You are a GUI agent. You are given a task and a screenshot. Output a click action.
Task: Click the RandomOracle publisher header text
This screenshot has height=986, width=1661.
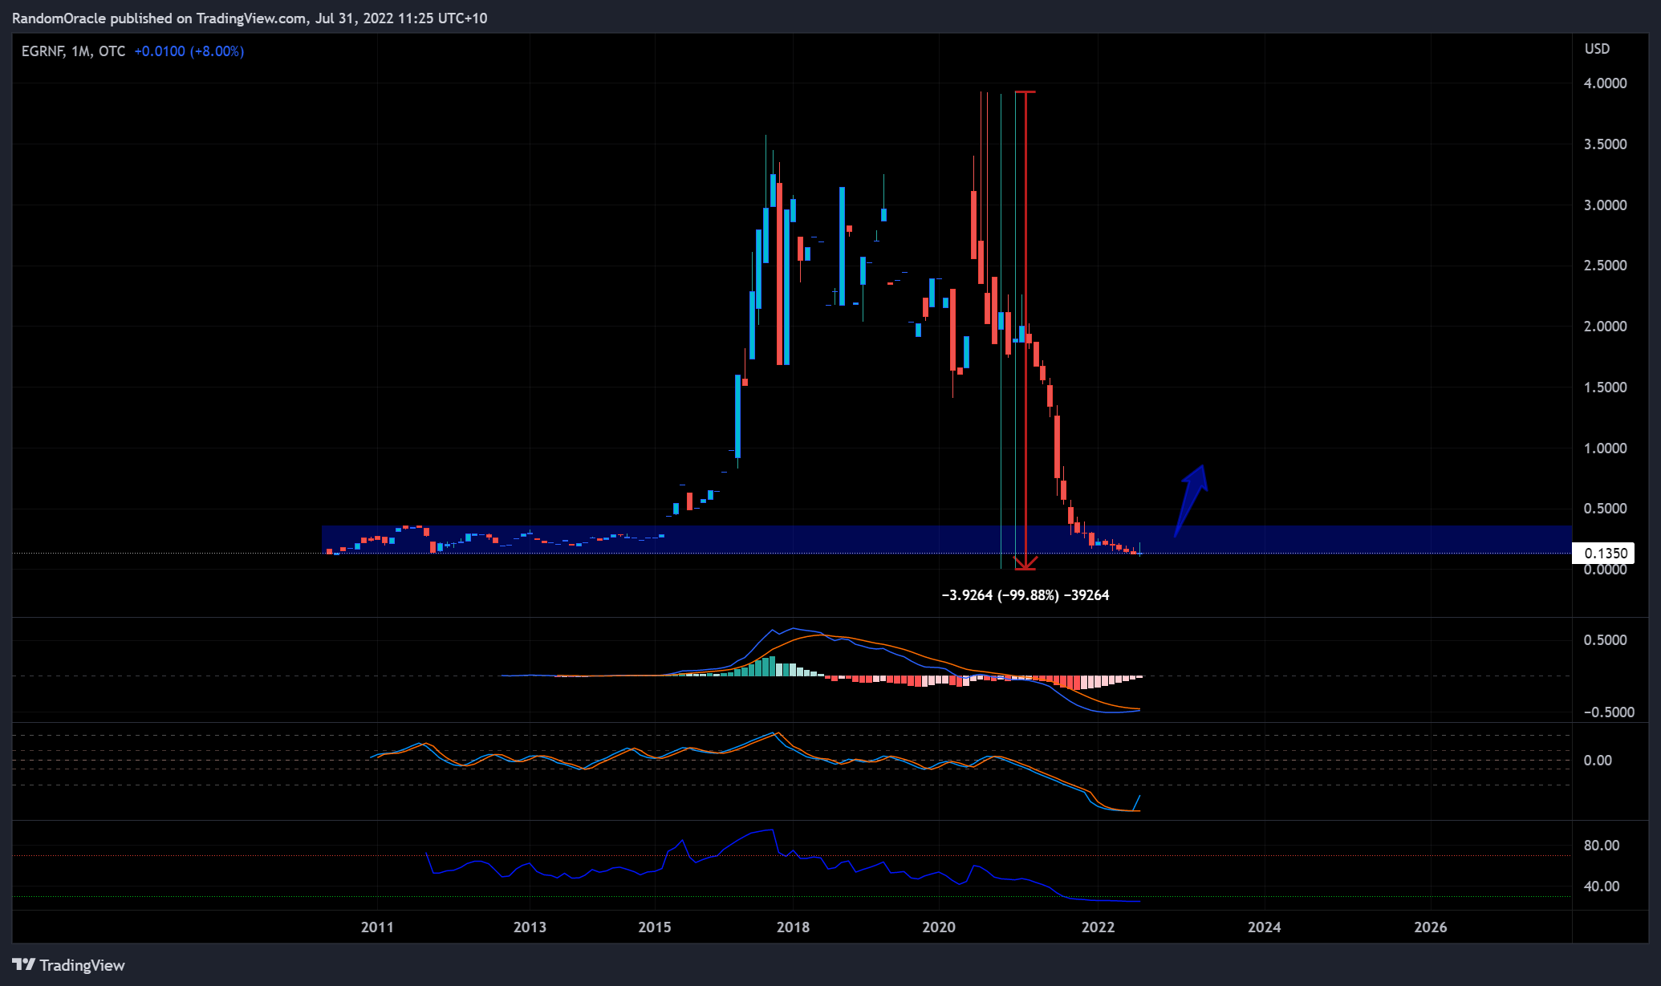[x=59, y=18]
